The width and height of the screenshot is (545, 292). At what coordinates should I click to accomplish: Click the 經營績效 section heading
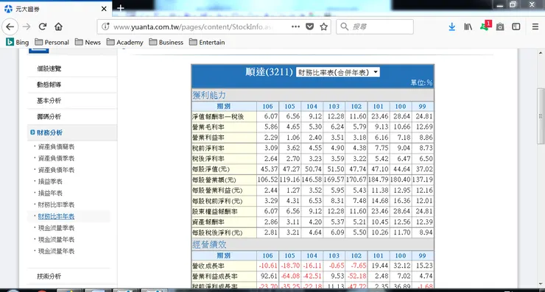pyautogui.click(x=209, y=244)
